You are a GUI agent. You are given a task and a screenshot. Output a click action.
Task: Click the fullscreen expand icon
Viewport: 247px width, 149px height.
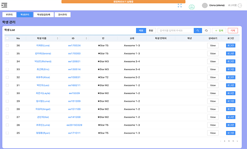(x=180, y=5)
